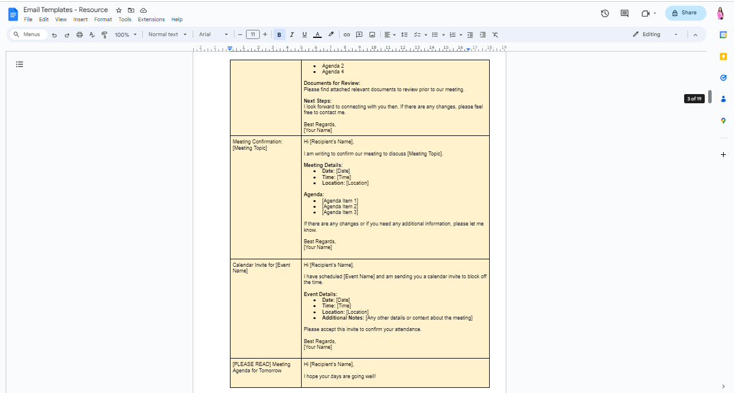734x393 pixels.
Task: Click the Google Docs home icon
Action: [13, 14]
